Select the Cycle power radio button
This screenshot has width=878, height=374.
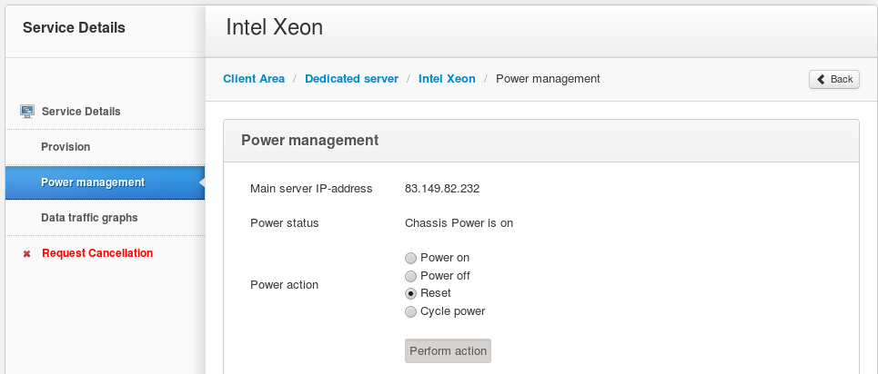coord(411,311)
